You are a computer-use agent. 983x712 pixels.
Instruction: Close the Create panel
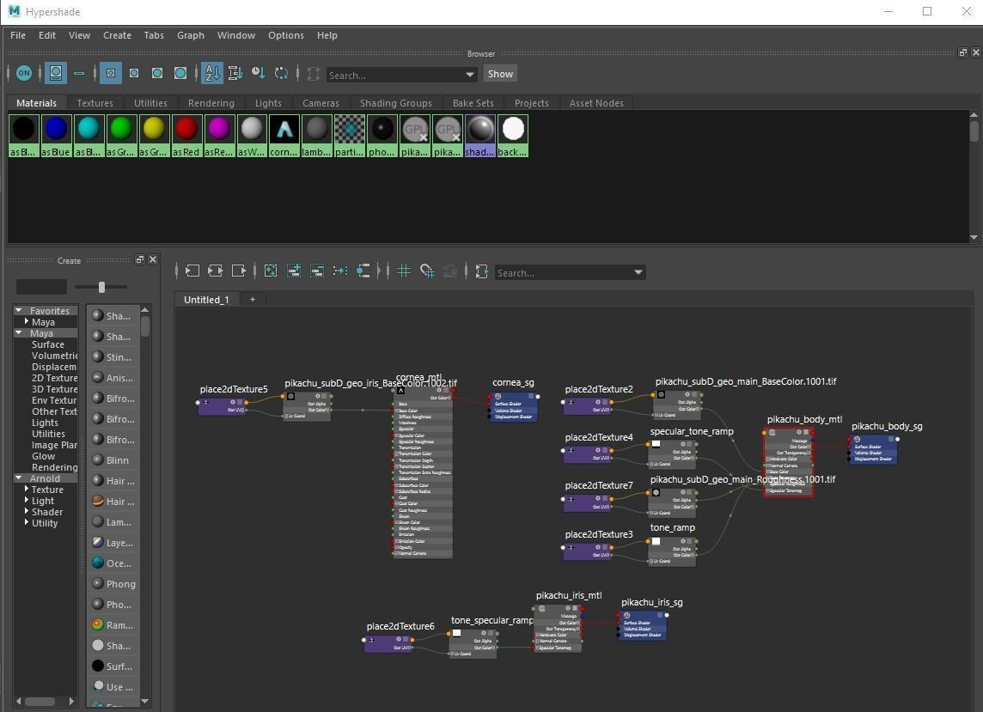(x=153, y=259)
